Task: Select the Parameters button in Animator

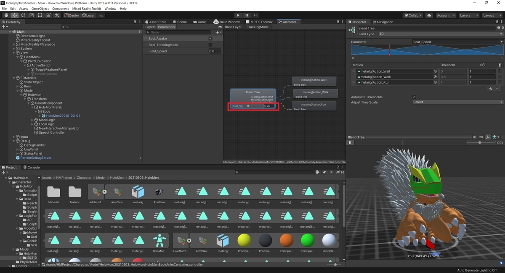Action: 166,27
